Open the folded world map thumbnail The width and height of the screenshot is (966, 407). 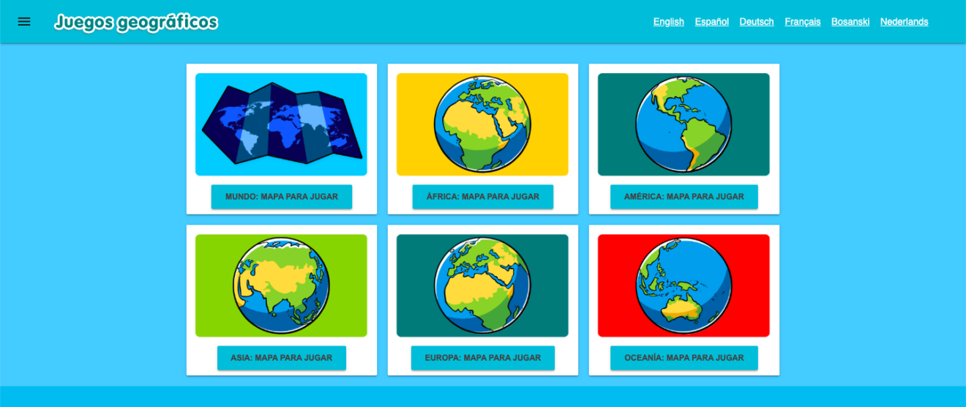[x=281, y=124]
